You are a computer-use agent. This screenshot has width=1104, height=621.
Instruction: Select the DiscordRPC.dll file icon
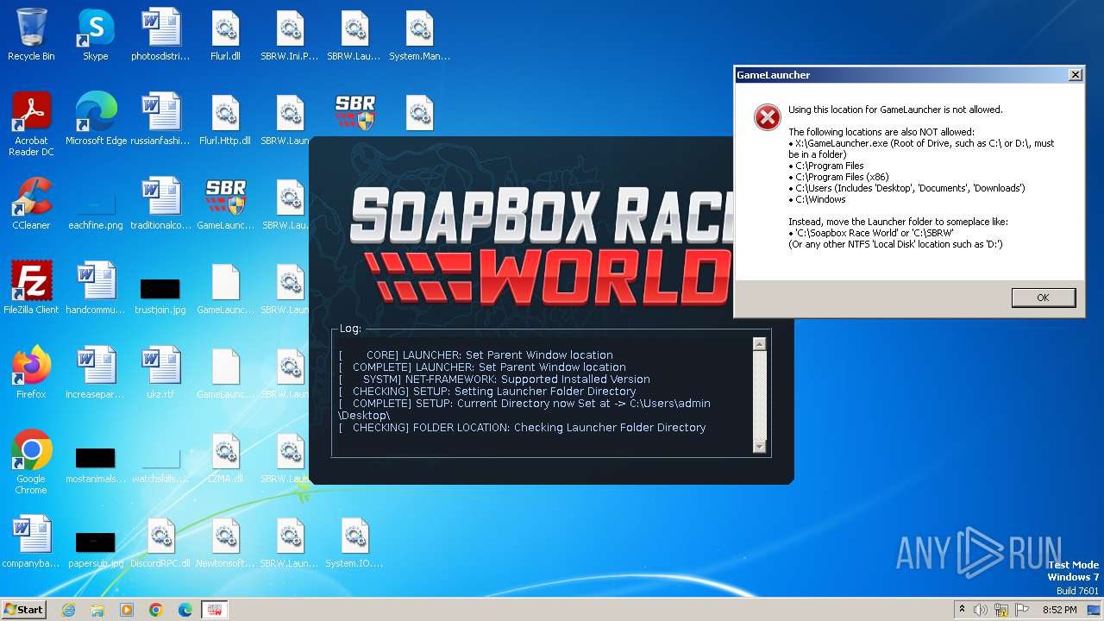tap(160, 543)
